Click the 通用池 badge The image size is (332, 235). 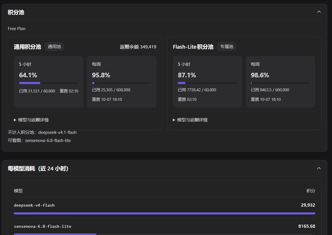point(54,47)
